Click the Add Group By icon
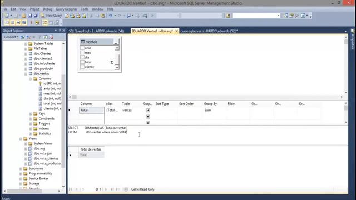Viewport: 356px width, 200px height. 44,23
